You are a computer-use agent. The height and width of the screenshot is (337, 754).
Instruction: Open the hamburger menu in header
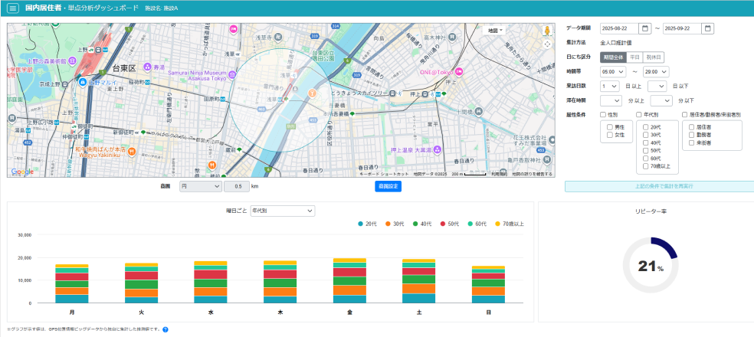(12, 8)
